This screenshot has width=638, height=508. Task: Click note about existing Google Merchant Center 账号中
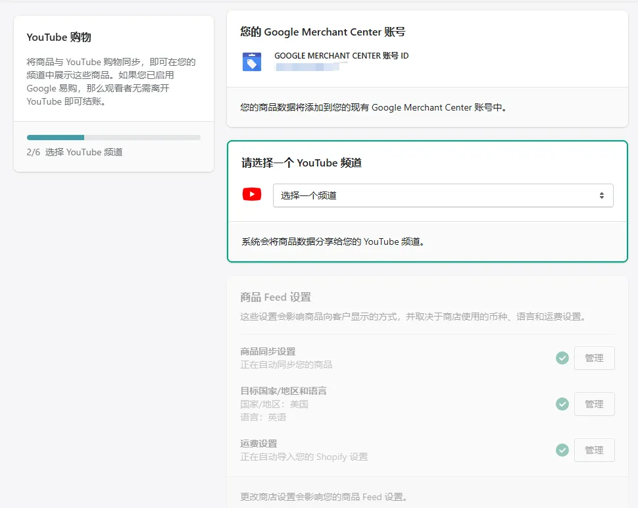pyautogui.click(x=374, y=107)
